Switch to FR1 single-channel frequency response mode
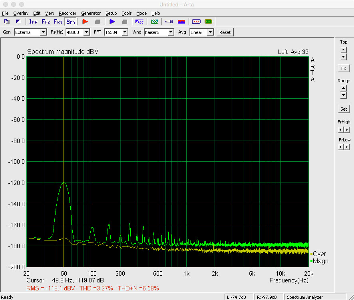354x300 pixels. (x=58, y=22)
